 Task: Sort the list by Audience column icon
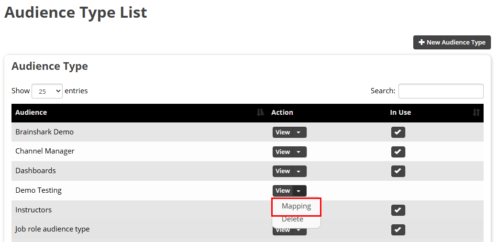tap(260, 112)
